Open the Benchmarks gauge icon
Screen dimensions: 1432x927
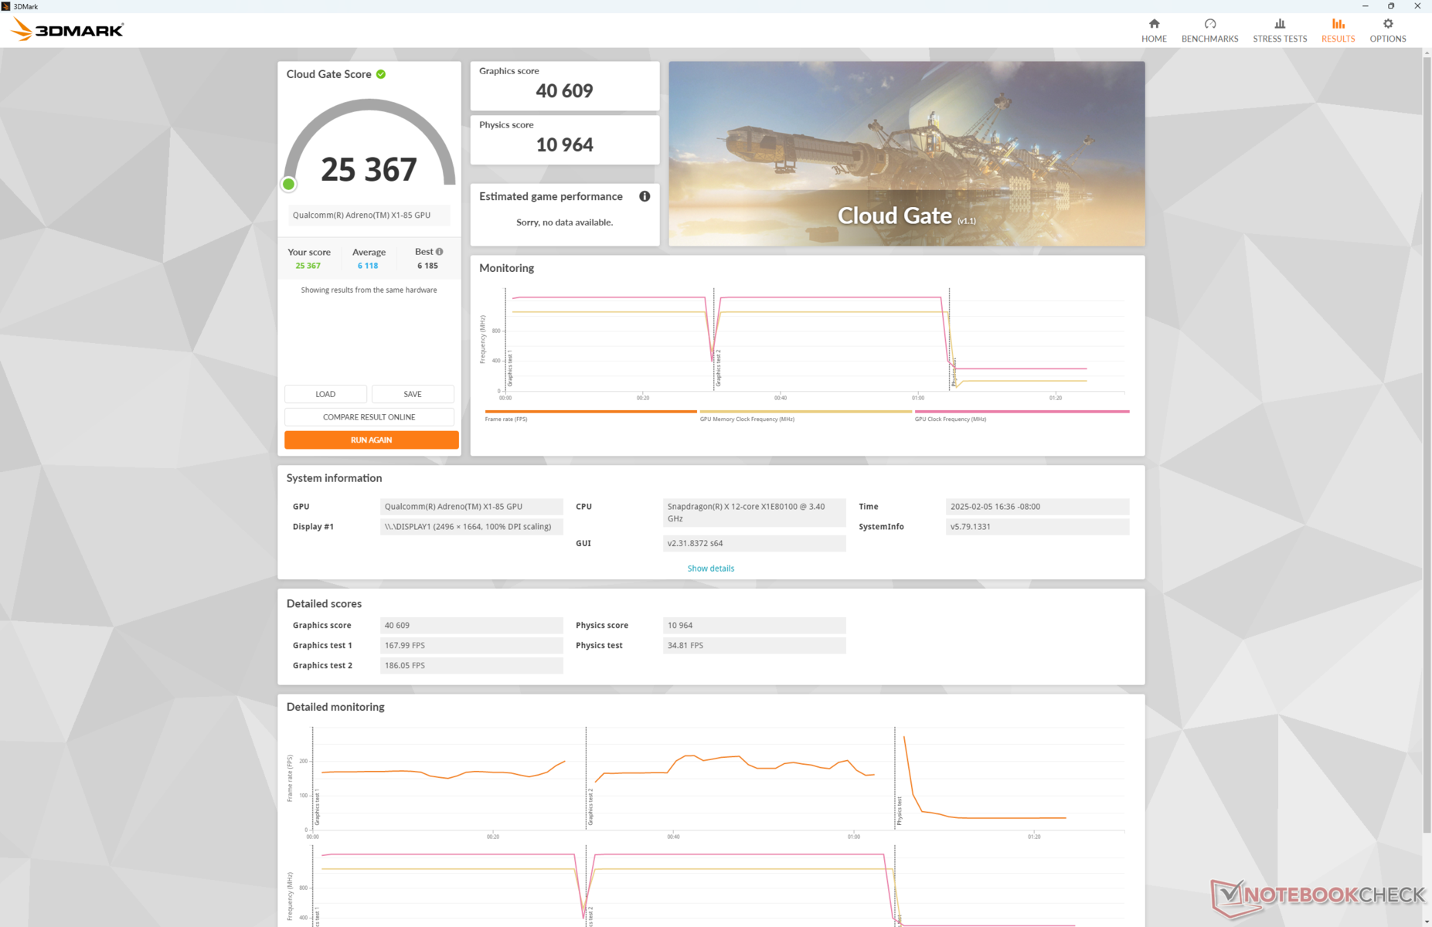1209,24
